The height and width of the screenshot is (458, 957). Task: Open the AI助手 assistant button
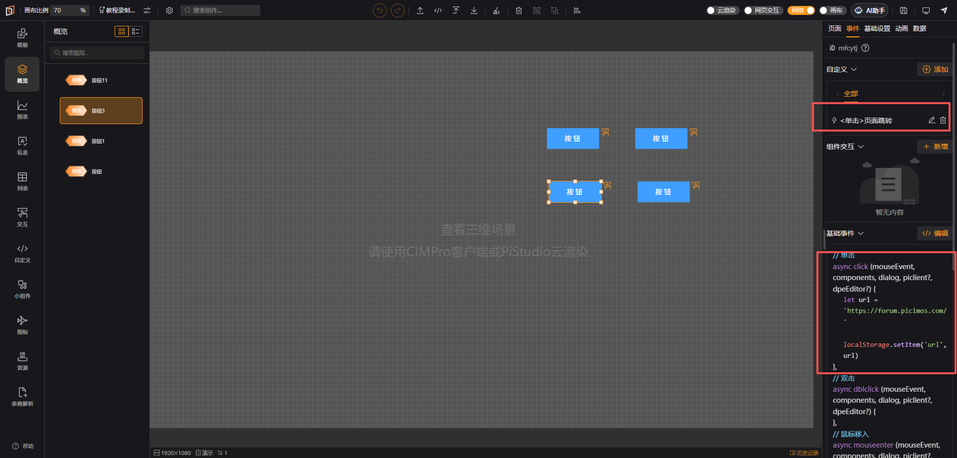pos(870,10)
